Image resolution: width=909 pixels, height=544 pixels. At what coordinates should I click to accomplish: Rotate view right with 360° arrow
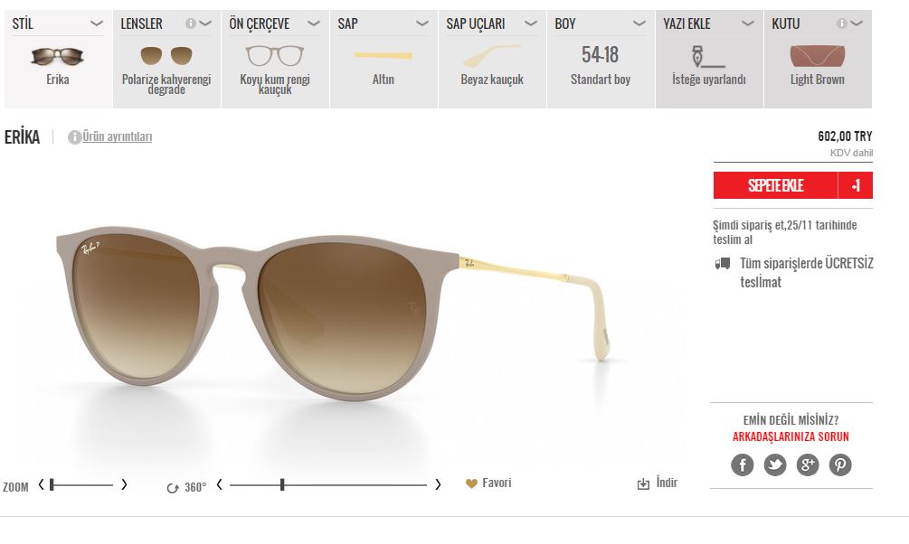click(x=438, y=484)
